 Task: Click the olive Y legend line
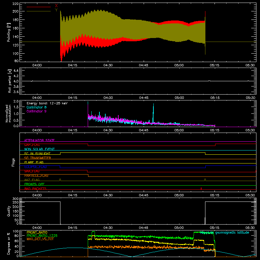click(39, 11)
